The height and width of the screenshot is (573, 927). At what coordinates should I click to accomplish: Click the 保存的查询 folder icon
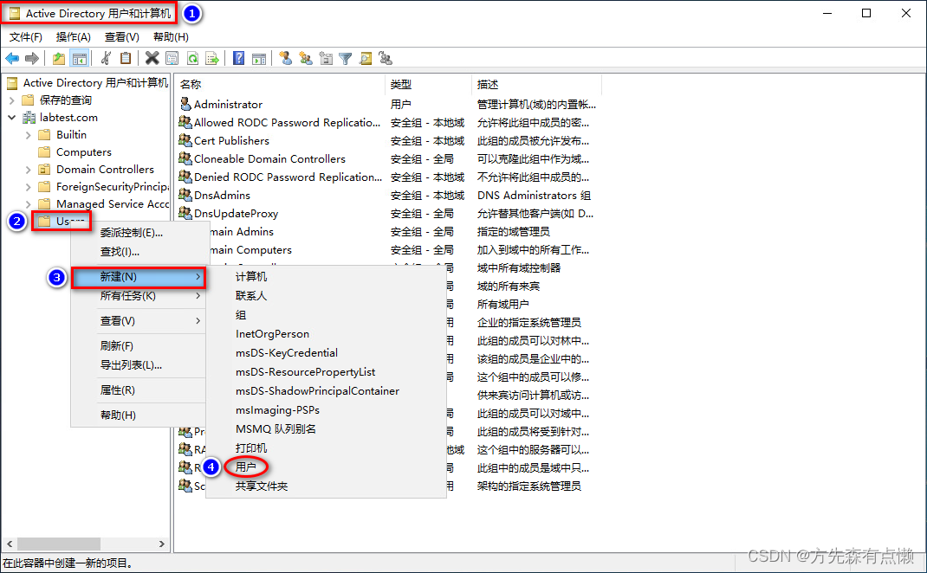pyautogui.click(x=28, y=100)
